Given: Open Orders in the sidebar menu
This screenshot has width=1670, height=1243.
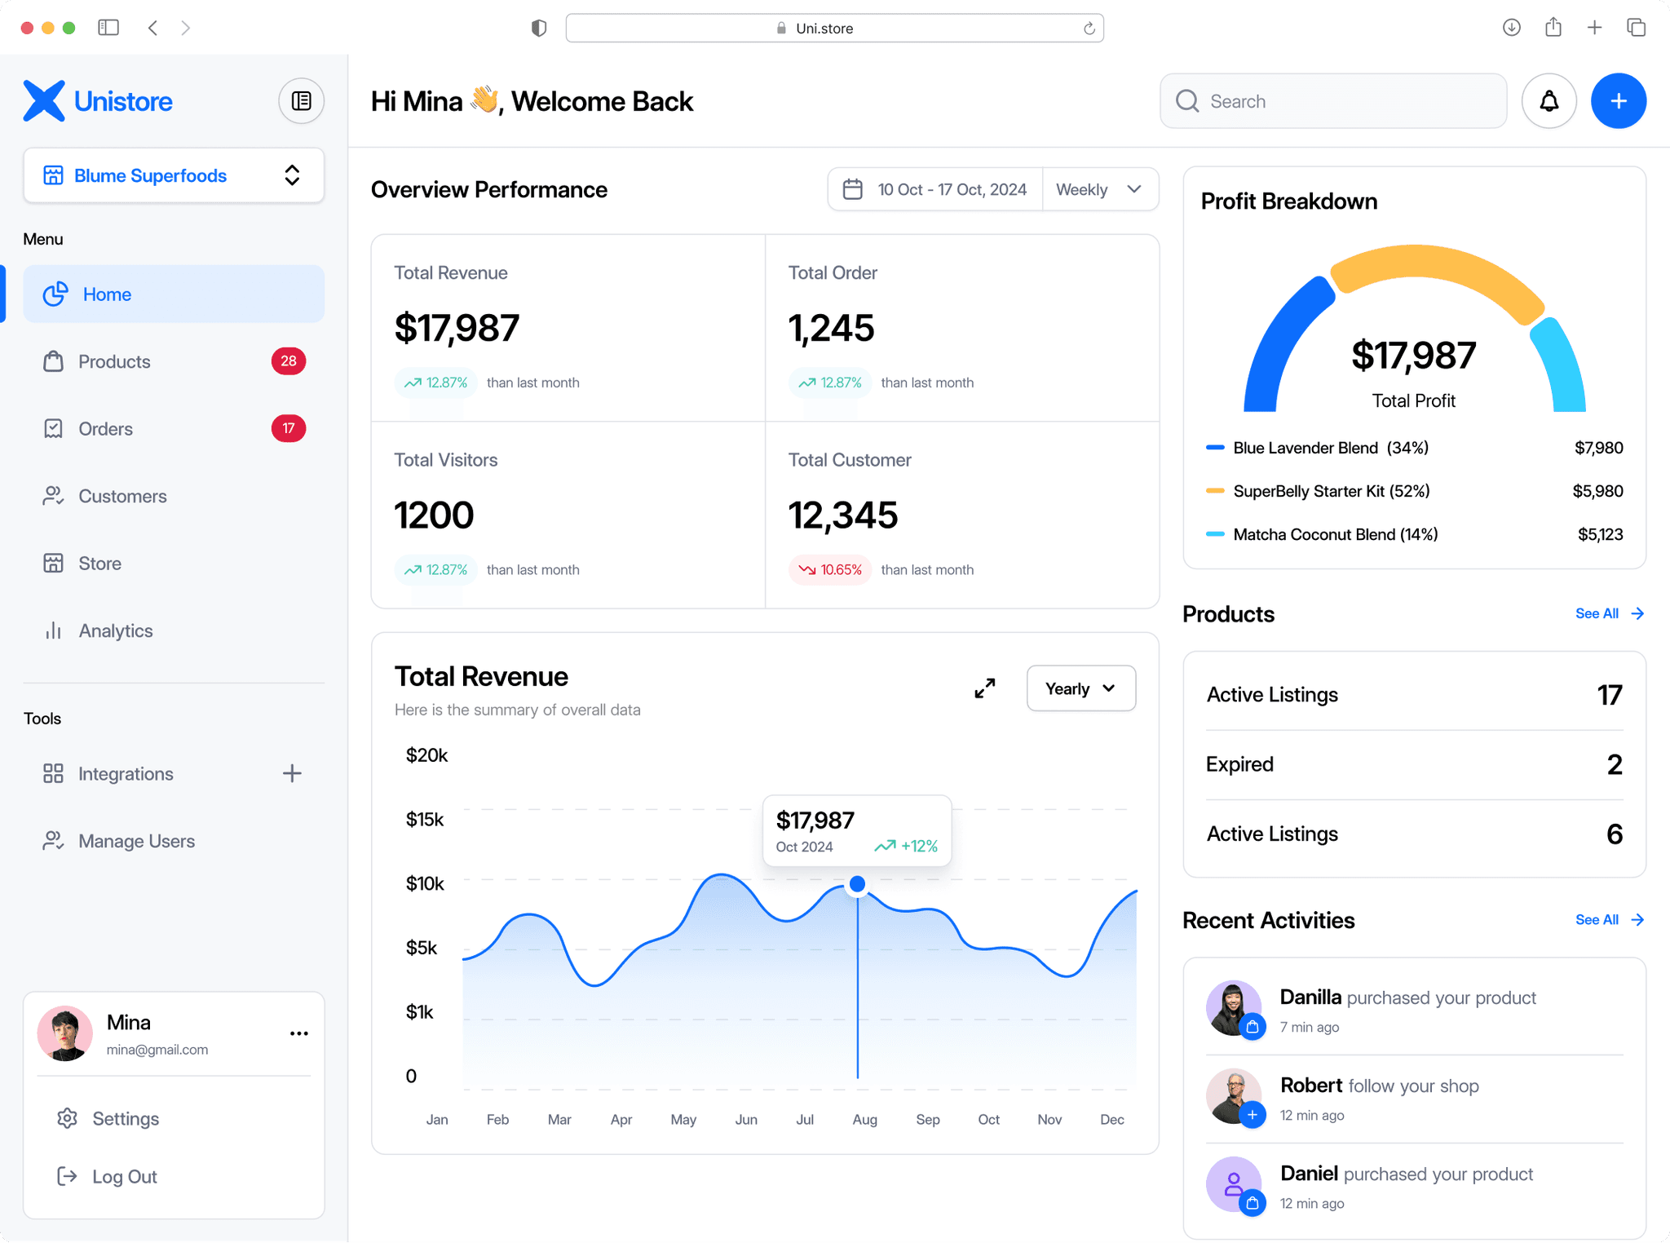Looking at the screenshot, I should (174, 428).
